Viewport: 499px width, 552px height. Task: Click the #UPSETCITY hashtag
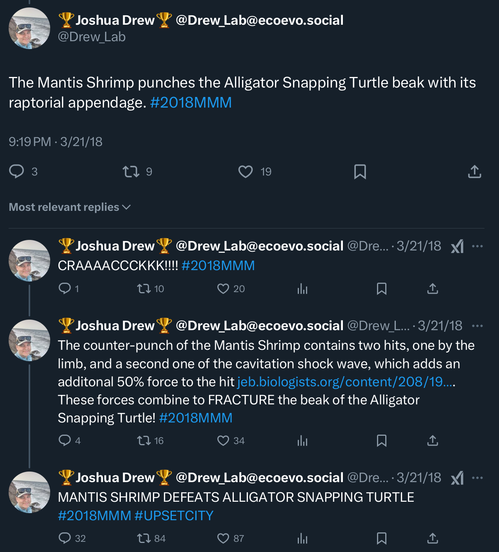[x=174, y=515]
